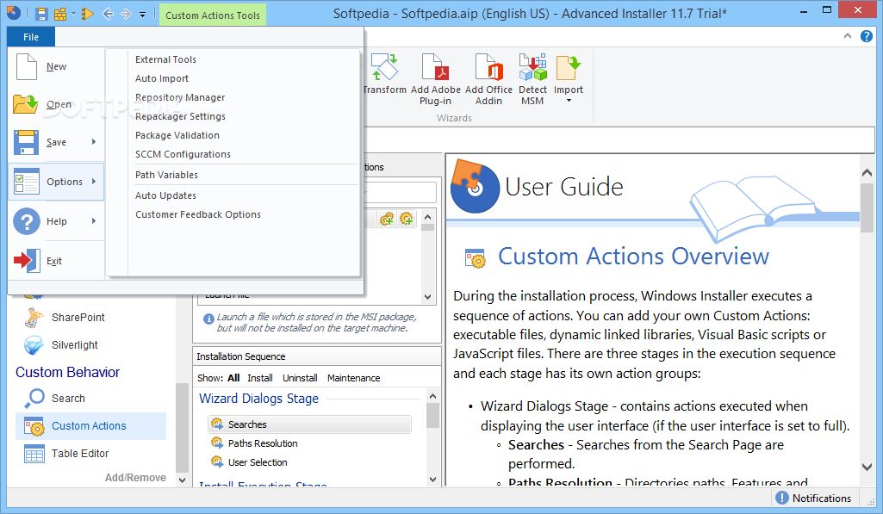Image resolution: width=883 pixels, height=514 pixels.
Task: Select Paths Resolution action
Action: tap(263, 443)
